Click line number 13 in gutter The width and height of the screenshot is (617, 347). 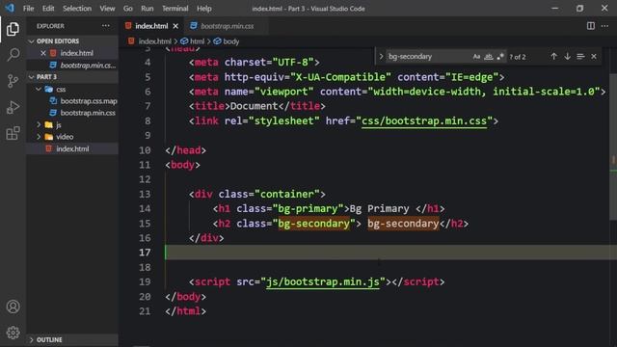pyautogui.click(x=145, y=195)
